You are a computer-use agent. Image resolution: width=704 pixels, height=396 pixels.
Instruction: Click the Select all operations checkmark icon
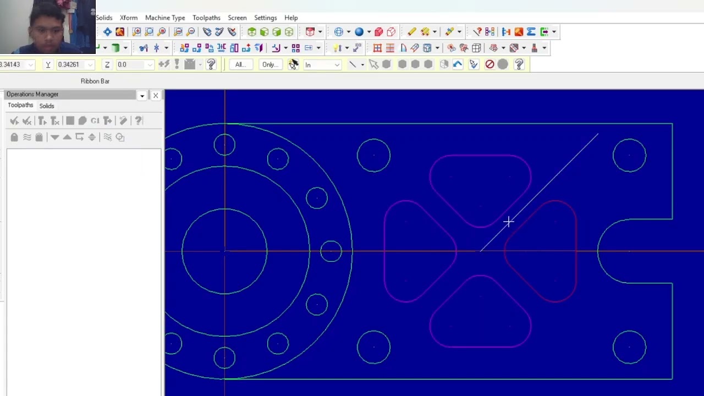(14, 120)
